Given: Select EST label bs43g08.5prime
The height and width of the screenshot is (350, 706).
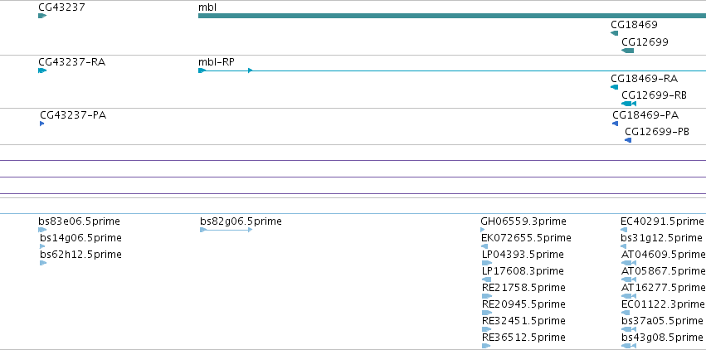Looking at the screenshot, I should (662, 338).
